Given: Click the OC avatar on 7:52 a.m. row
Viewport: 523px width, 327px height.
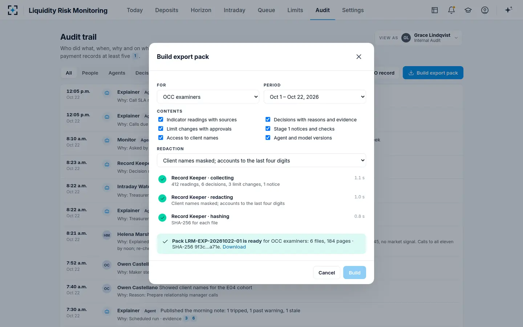Looking at the screenshot, I should pos(107,265).
